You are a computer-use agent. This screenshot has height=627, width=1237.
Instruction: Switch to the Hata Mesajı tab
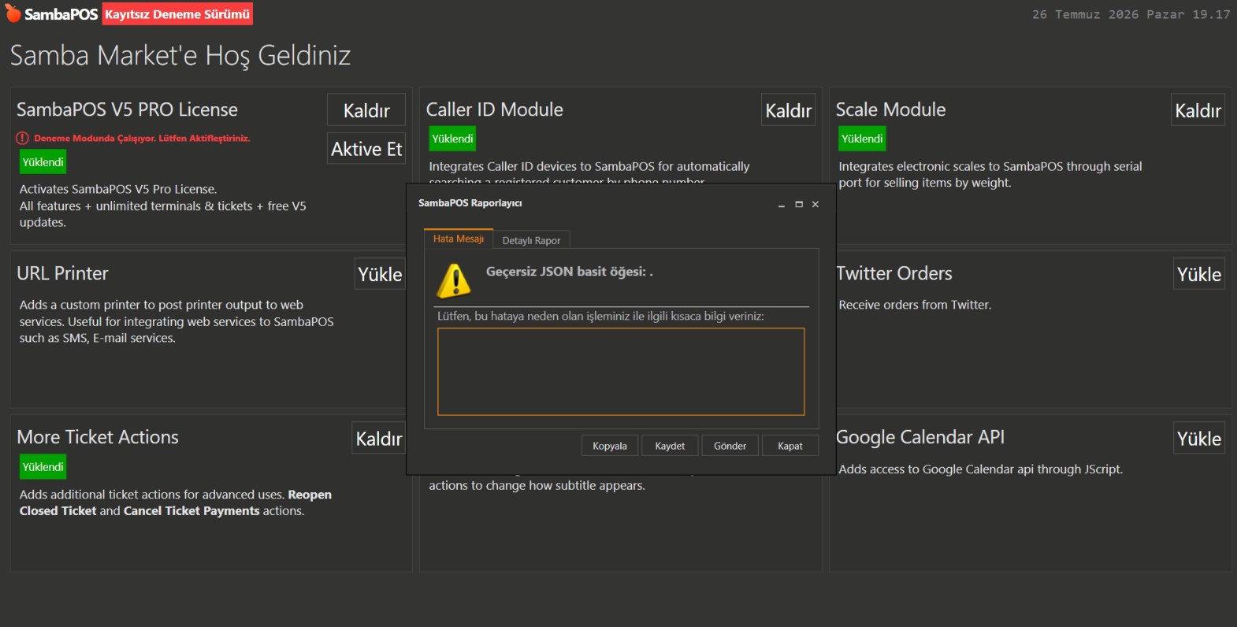click(x=459, y=239)
